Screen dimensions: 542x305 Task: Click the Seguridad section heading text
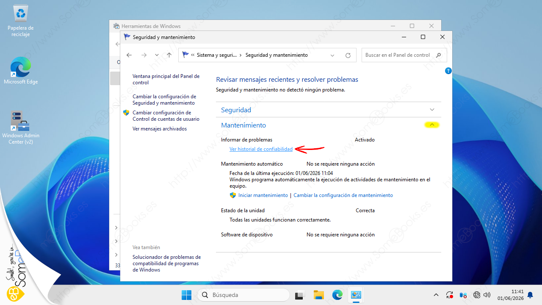coord(236,110)
